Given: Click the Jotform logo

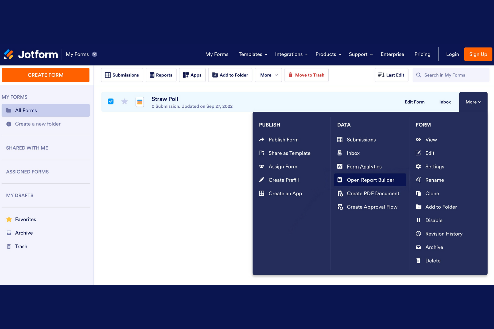Looking at the screenshot, I should [x=31, y=54].
